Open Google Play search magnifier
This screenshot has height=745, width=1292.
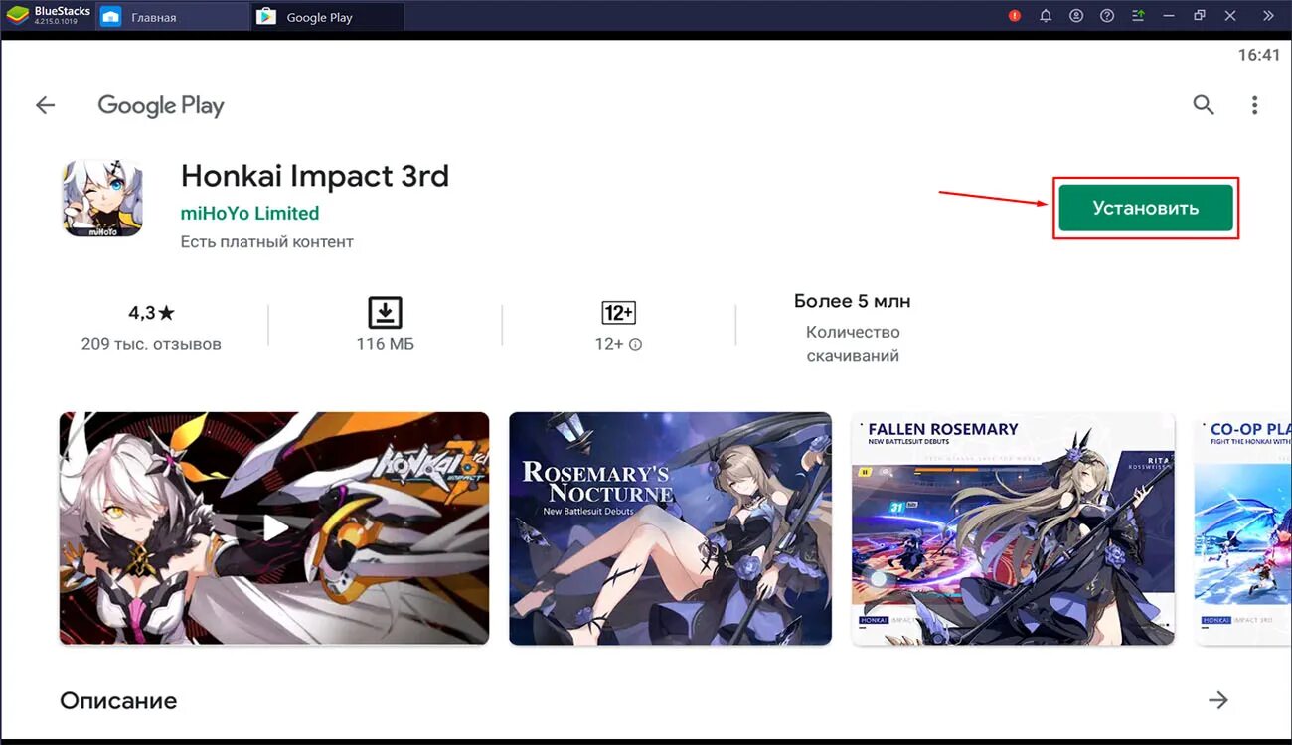tap(1204, 105)
